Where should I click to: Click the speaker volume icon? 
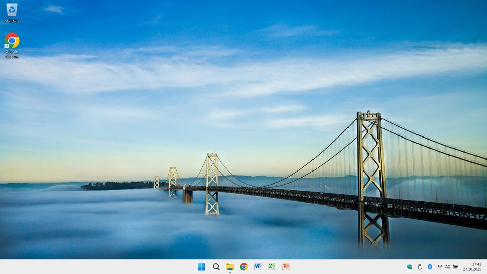coord(447,267)
